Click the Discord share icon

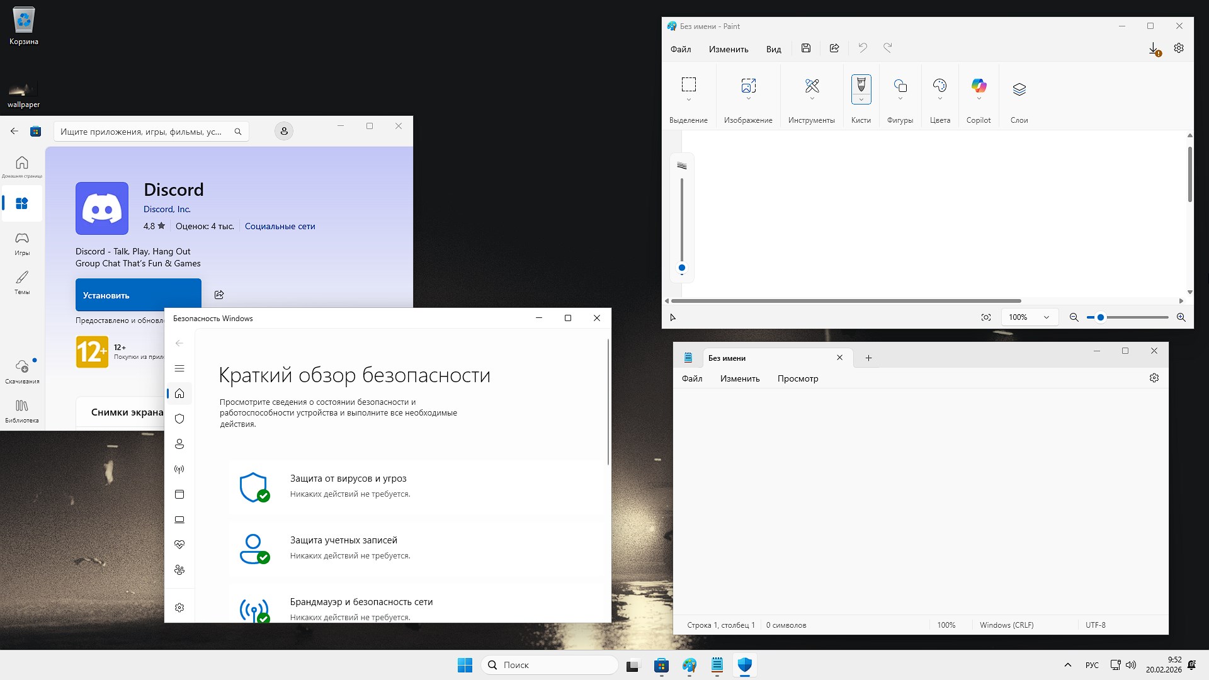[219, 295]
